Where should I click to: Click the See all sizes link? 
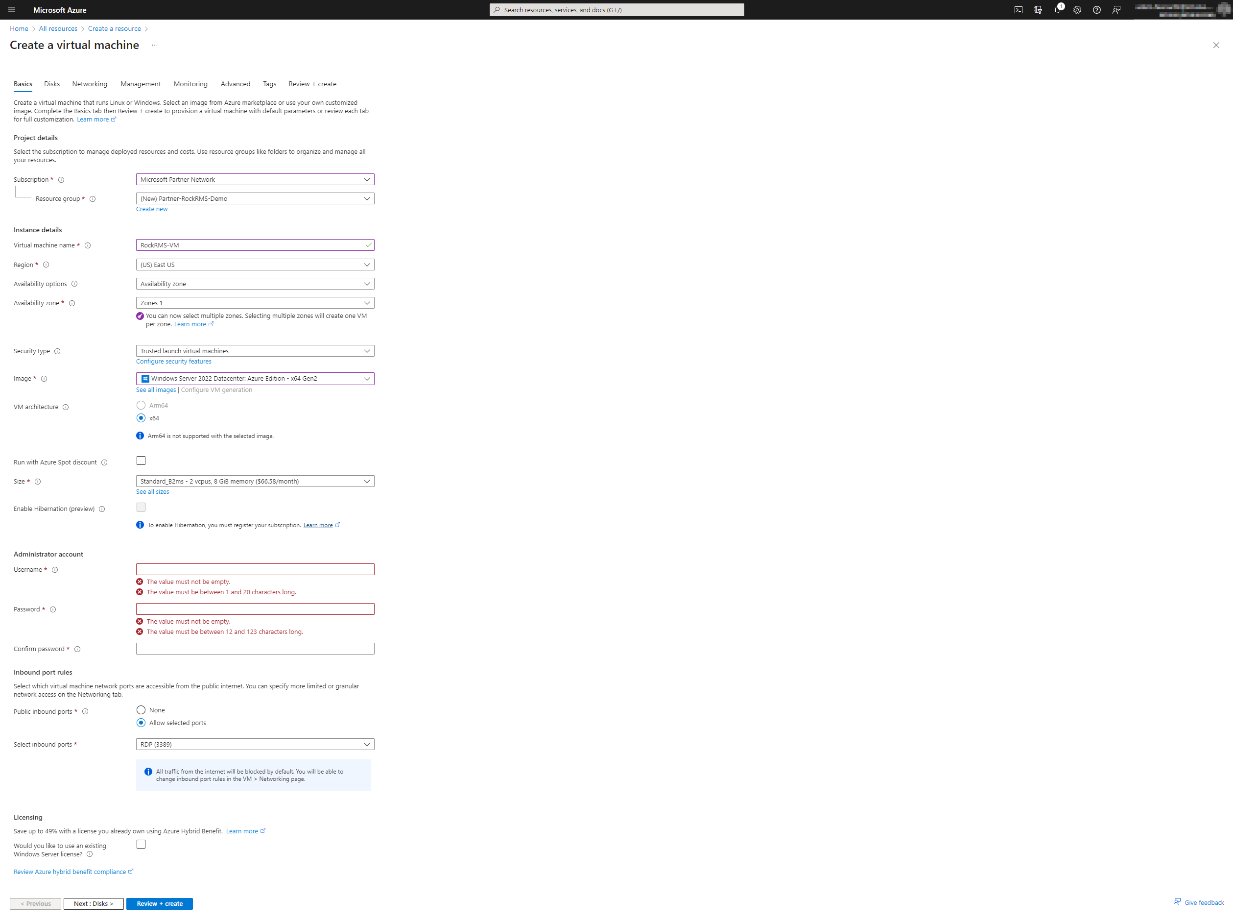(x=152, y=491)
